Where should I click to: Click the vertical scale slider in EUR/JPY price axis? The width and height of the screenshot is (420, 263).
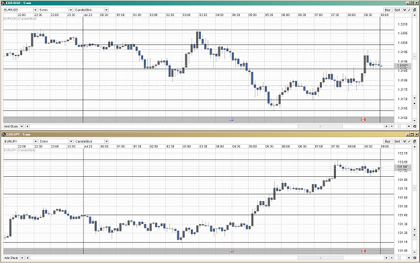tap(415, 188)
